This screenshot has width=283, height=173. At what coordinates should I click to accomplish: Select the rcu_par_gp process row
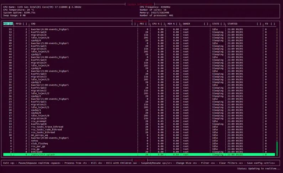[139, 147]
